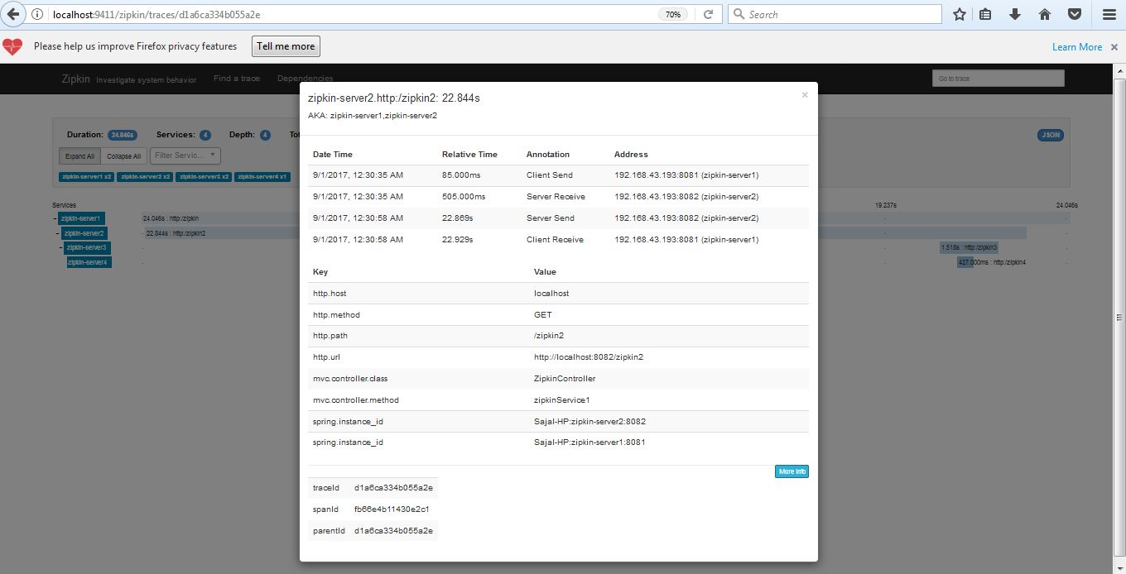Go to Firefox home icon
The image size is (1126, 574).
(1045, 14)
